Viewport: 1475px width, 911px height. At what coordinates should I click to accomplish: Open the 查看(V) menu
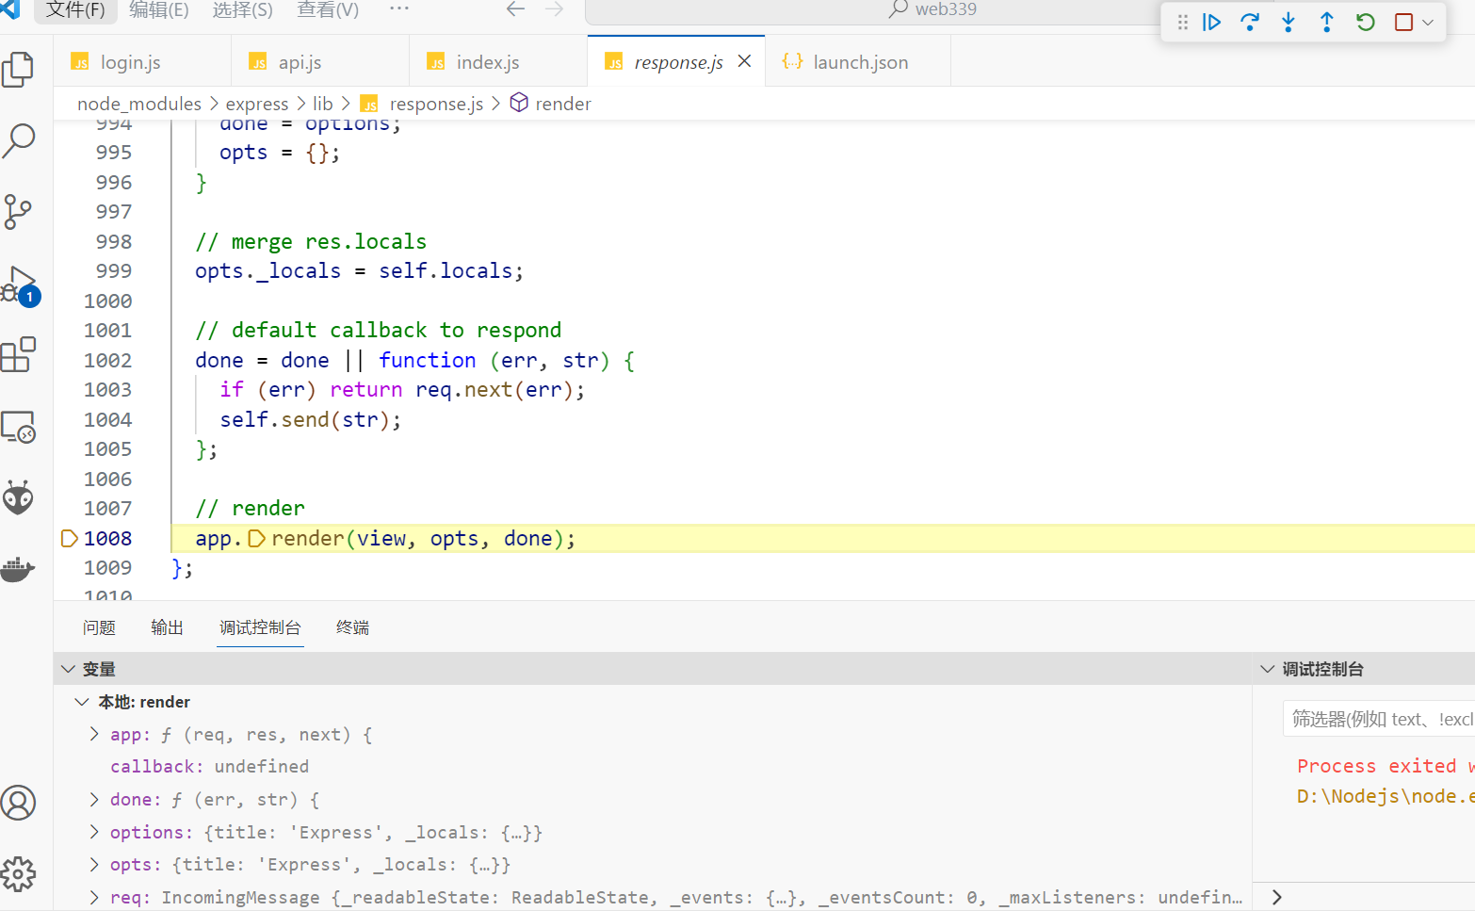click(328, 9)
